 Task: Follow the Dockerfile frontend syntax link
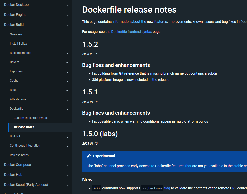coord(132,32)
